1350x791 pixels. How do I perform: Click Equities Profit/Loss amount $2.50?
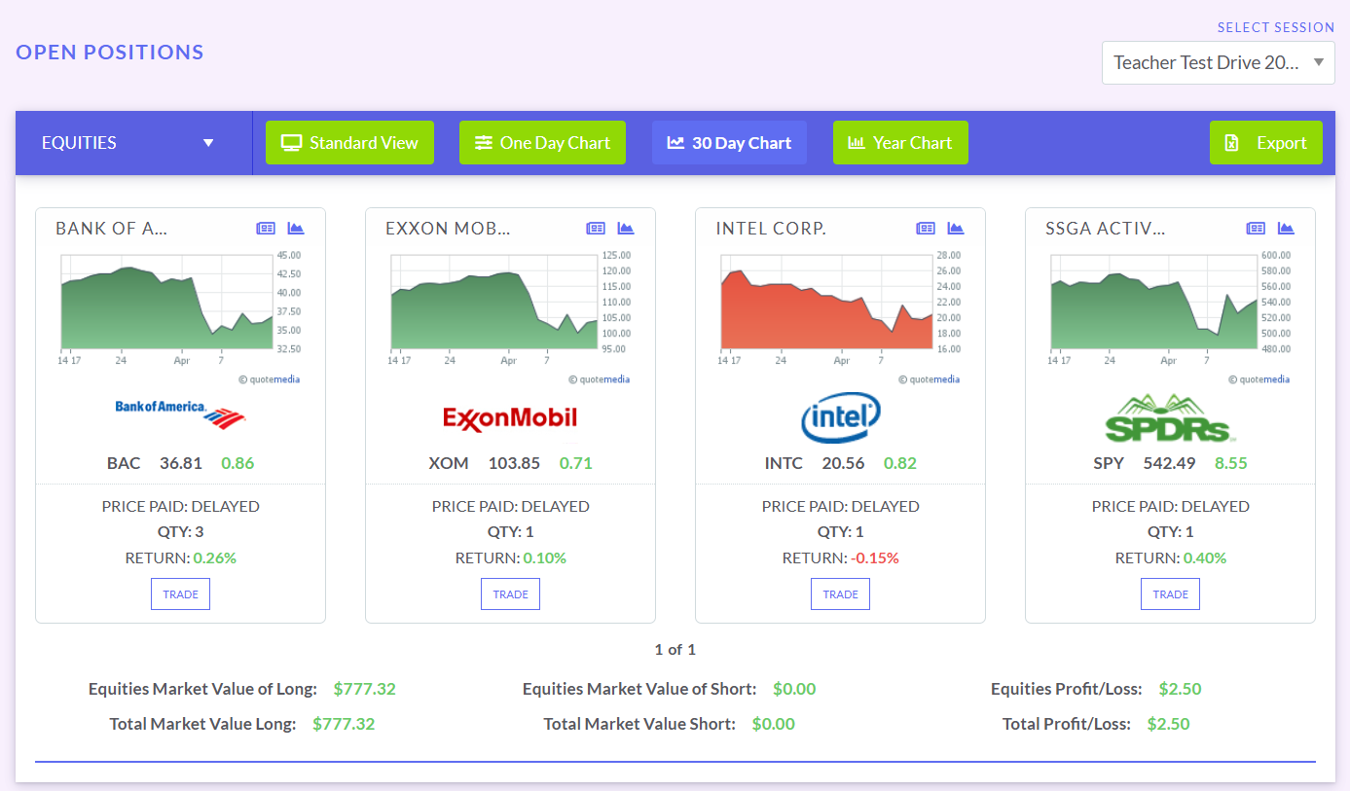tap(1180, 689)
